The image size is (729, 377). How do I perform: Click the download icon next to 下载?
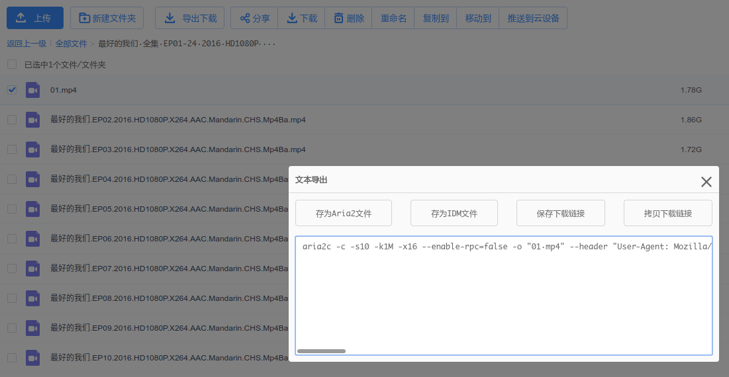coord(292,18)
